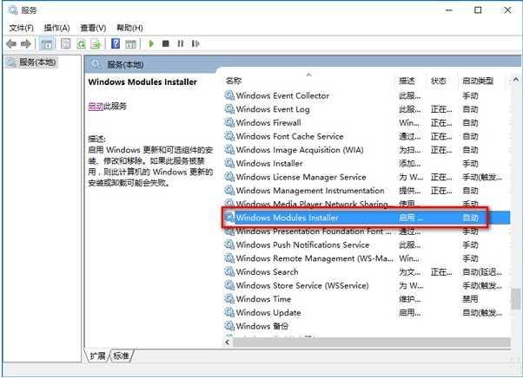Sort by the 启动类型 column header
The width and height of the screenshot is (523, 378).
tap(481, 81)
